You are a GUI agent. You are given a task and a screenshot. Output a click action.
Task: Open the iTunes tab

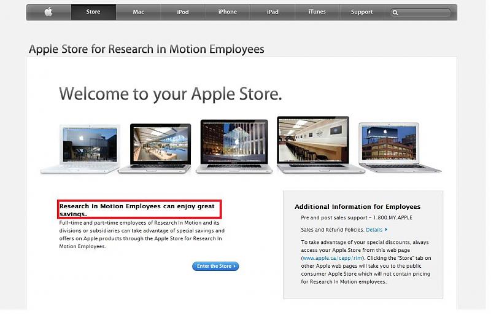317,12
